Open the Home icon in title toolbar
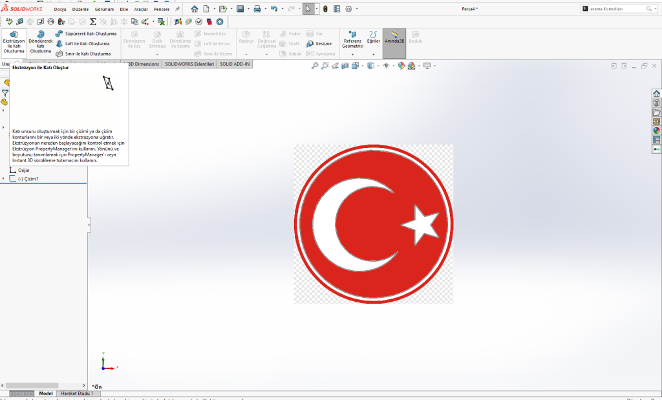662x400 pixels. (194, 9)
